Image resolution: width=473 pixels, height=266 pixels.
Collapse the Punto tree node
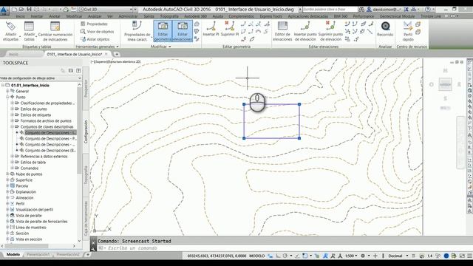point(7,97)
